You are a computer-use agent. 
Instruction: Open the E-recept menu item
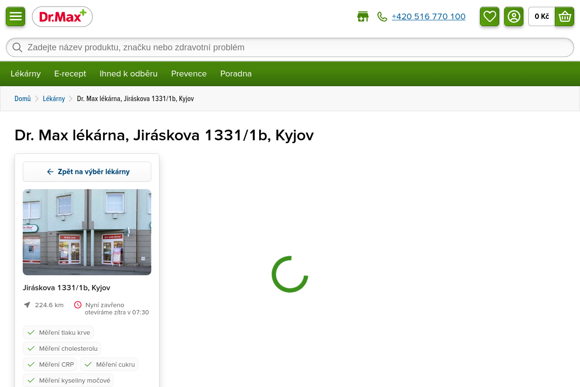pos(70,74)
